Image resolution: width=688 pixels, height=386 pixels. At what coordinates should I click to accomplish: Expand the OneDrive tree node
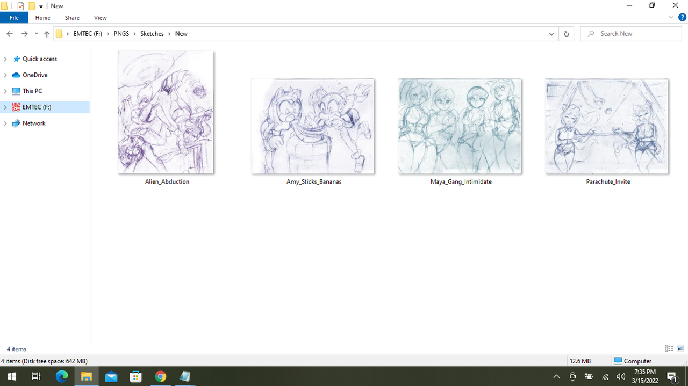point(5,75)
